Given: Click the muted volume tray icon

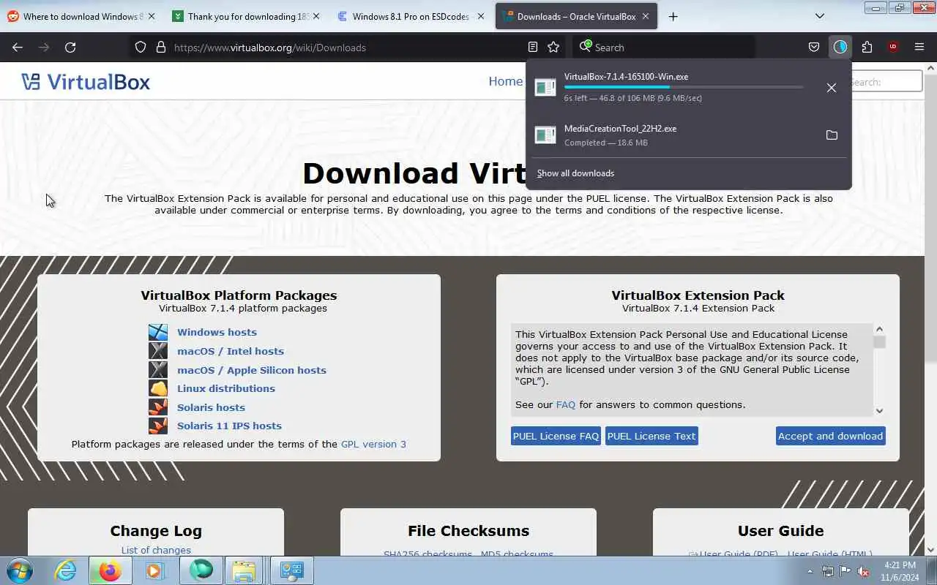Looking at the screenshot, I should click(864, 571).
